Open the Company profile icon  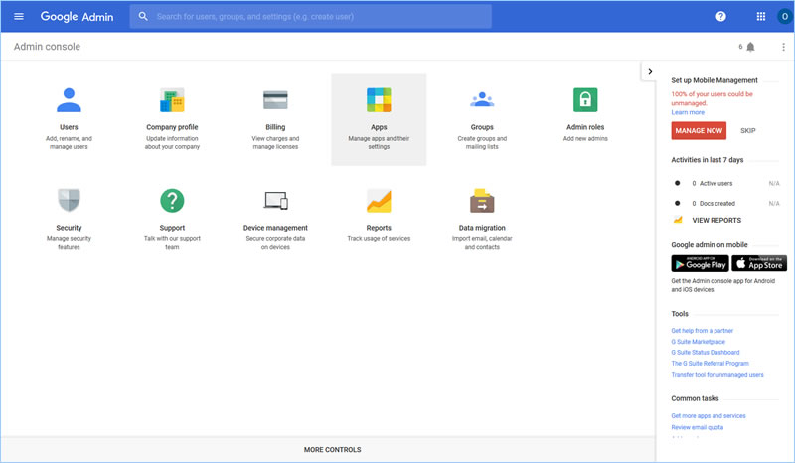coord(172,100)
